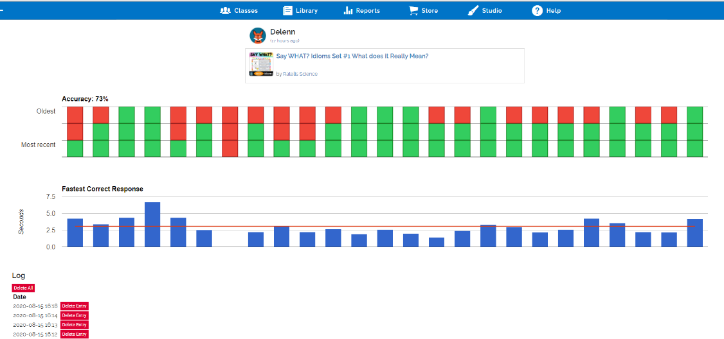This screenshot has height=339, width=724.
Task: Delete the 16:13 log entry
Action: pyautogui.click(x=74, y=325)
